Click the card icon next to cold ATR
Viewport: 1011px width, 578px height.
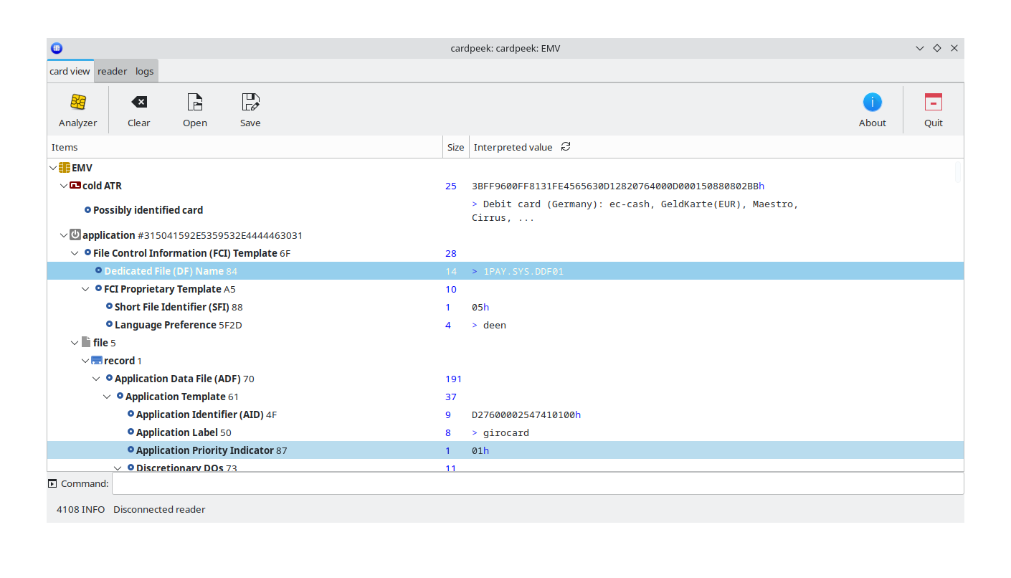(x=75, y=185)
